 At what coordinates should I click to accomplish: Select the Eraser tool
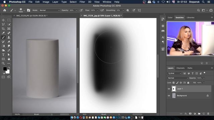(9, 42)
